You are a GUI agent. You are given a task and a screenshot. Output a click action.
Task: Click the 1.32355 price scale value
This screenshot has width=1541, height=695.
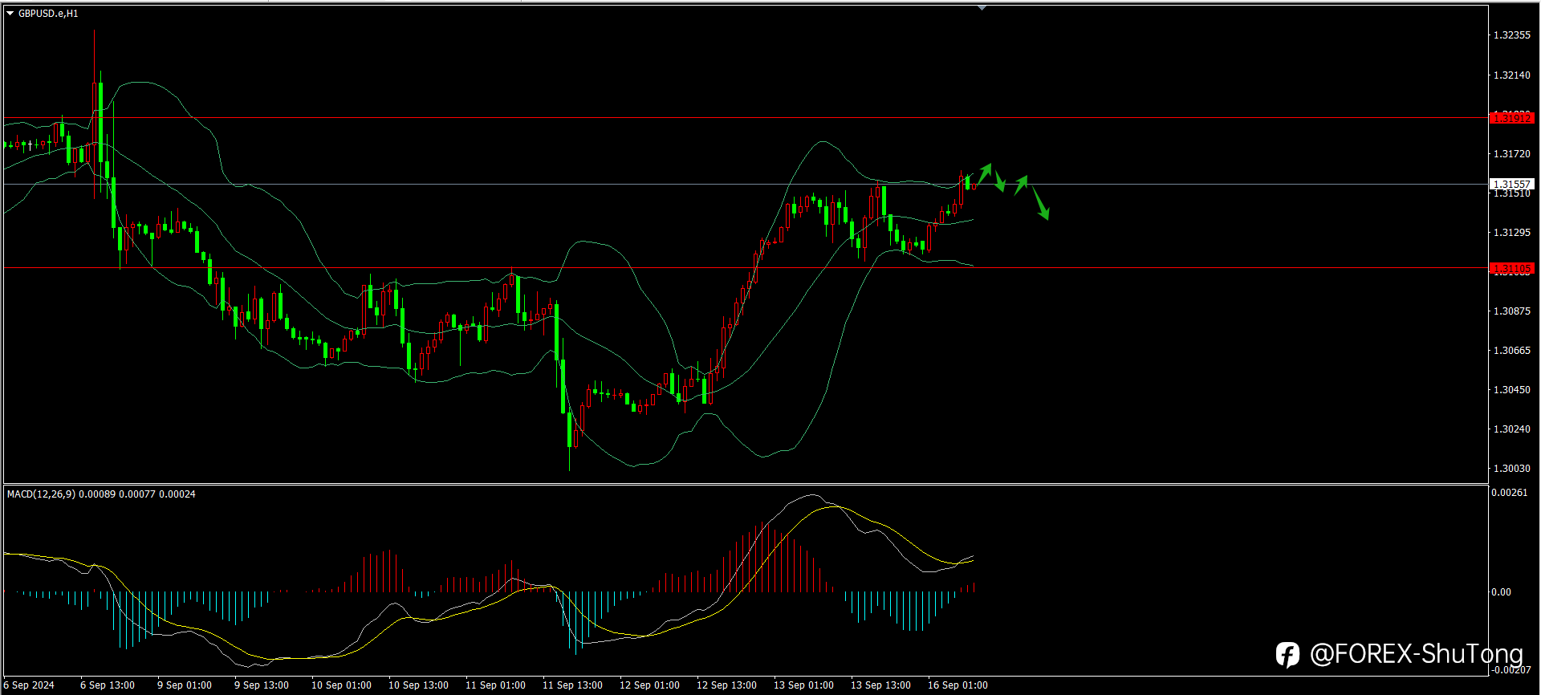point(1511,35)
